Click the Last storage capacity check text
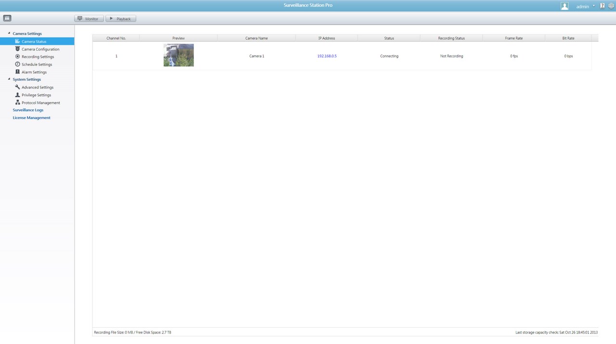Viewport: 616px width, 344px height. click(556, 332)
